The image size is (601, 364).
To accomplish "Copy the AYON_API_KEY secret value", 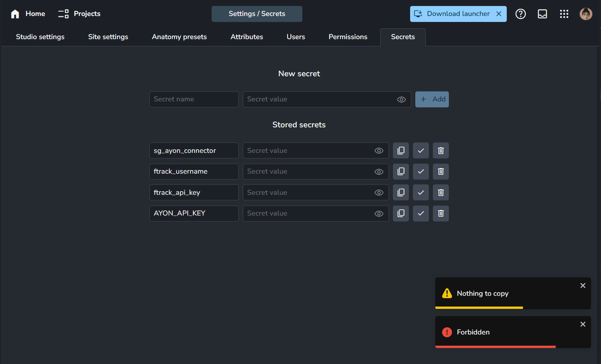I will (x=401, y=214).
